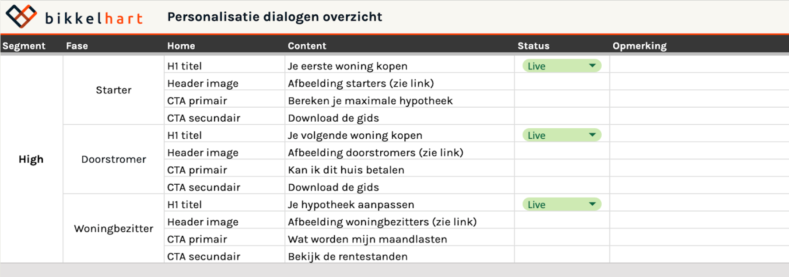
Task: Click the bikkelhart wordmark text
Action: coord(94,18)
